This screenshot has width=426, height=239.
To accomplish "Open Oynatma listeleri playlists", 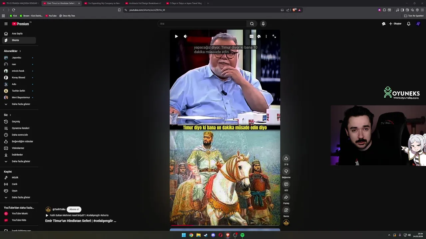I will coord(19,128).
